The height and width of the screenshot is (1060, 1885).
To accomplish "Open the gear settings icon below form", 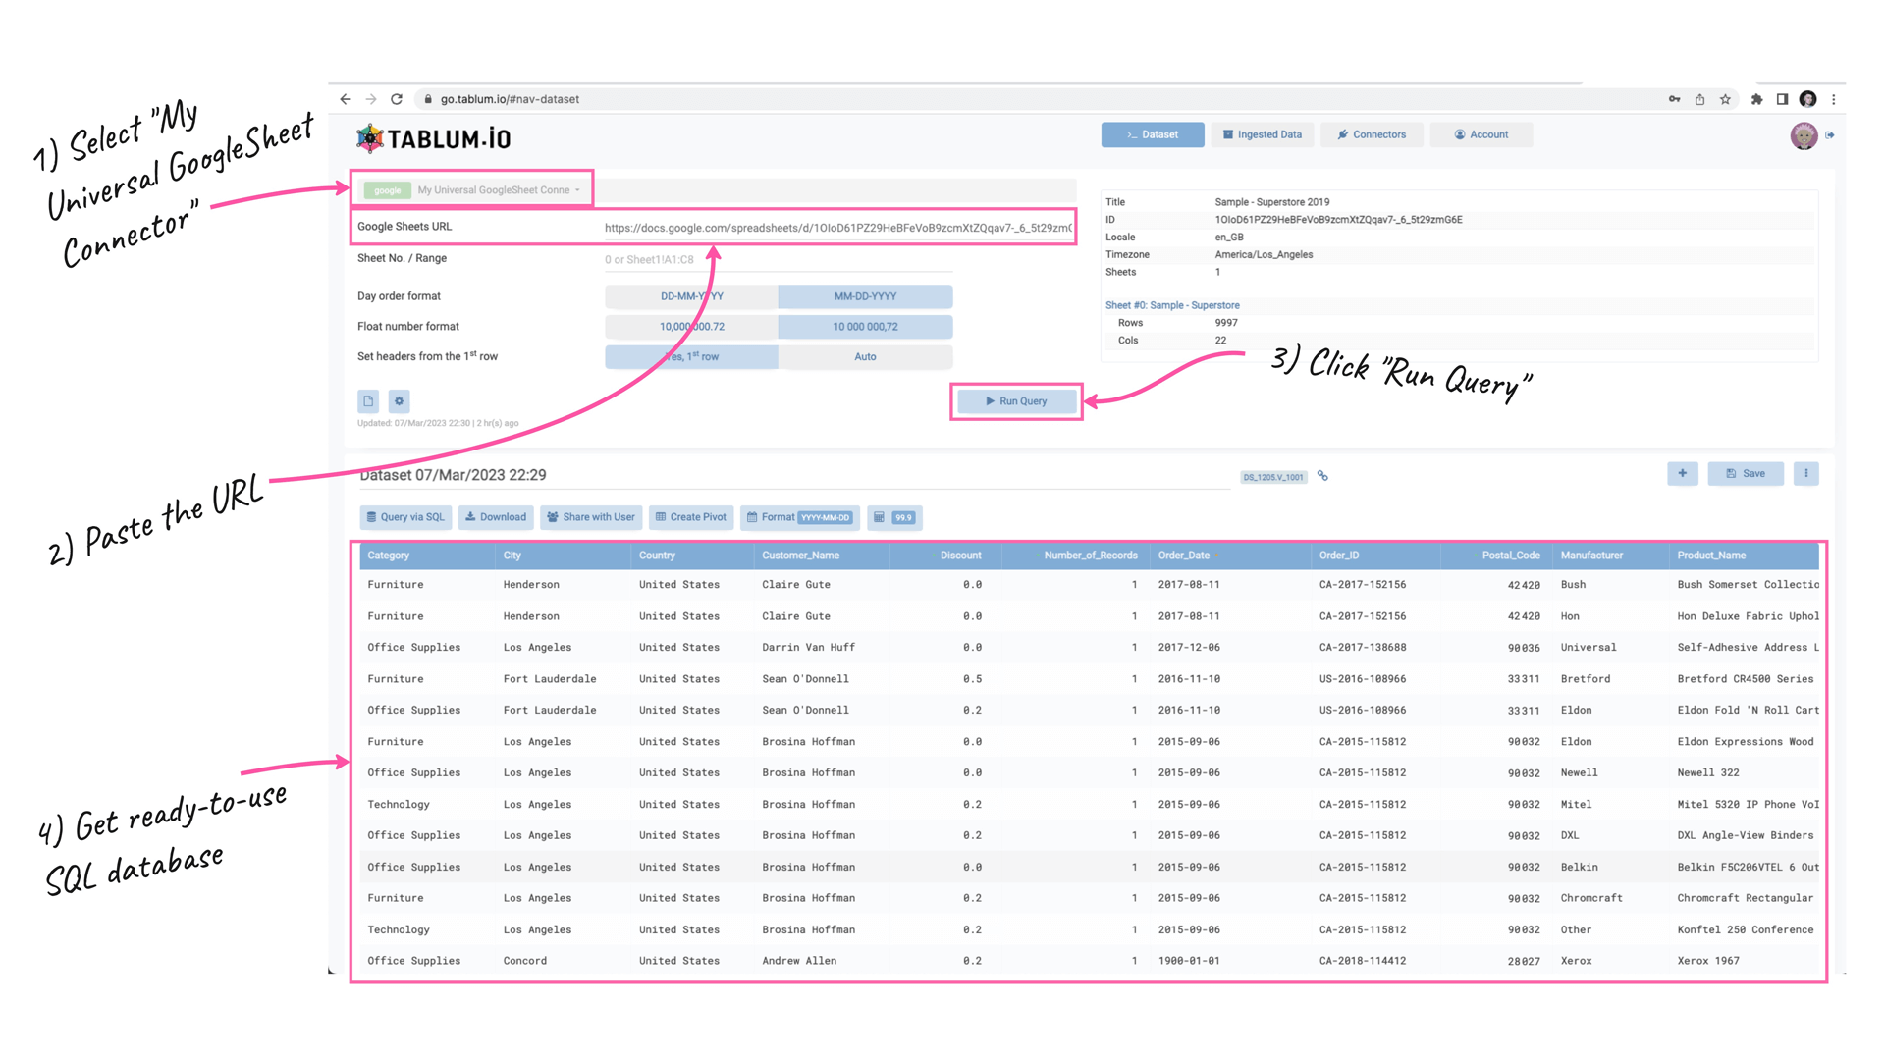I will (399, 400).
